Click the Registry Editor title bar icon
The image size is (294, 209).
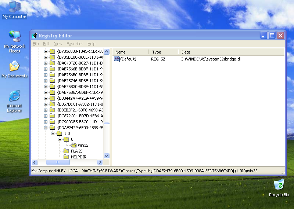point(35,36)
